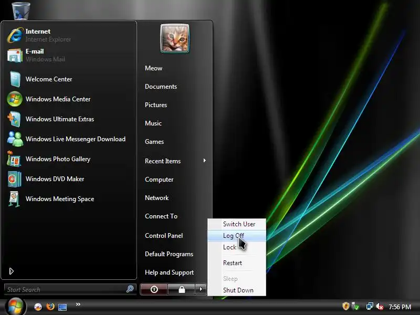The width and height of the screenshot is (420, 315).
Task: Click the shutdown options arrow button
Action: tap(201, 289)
